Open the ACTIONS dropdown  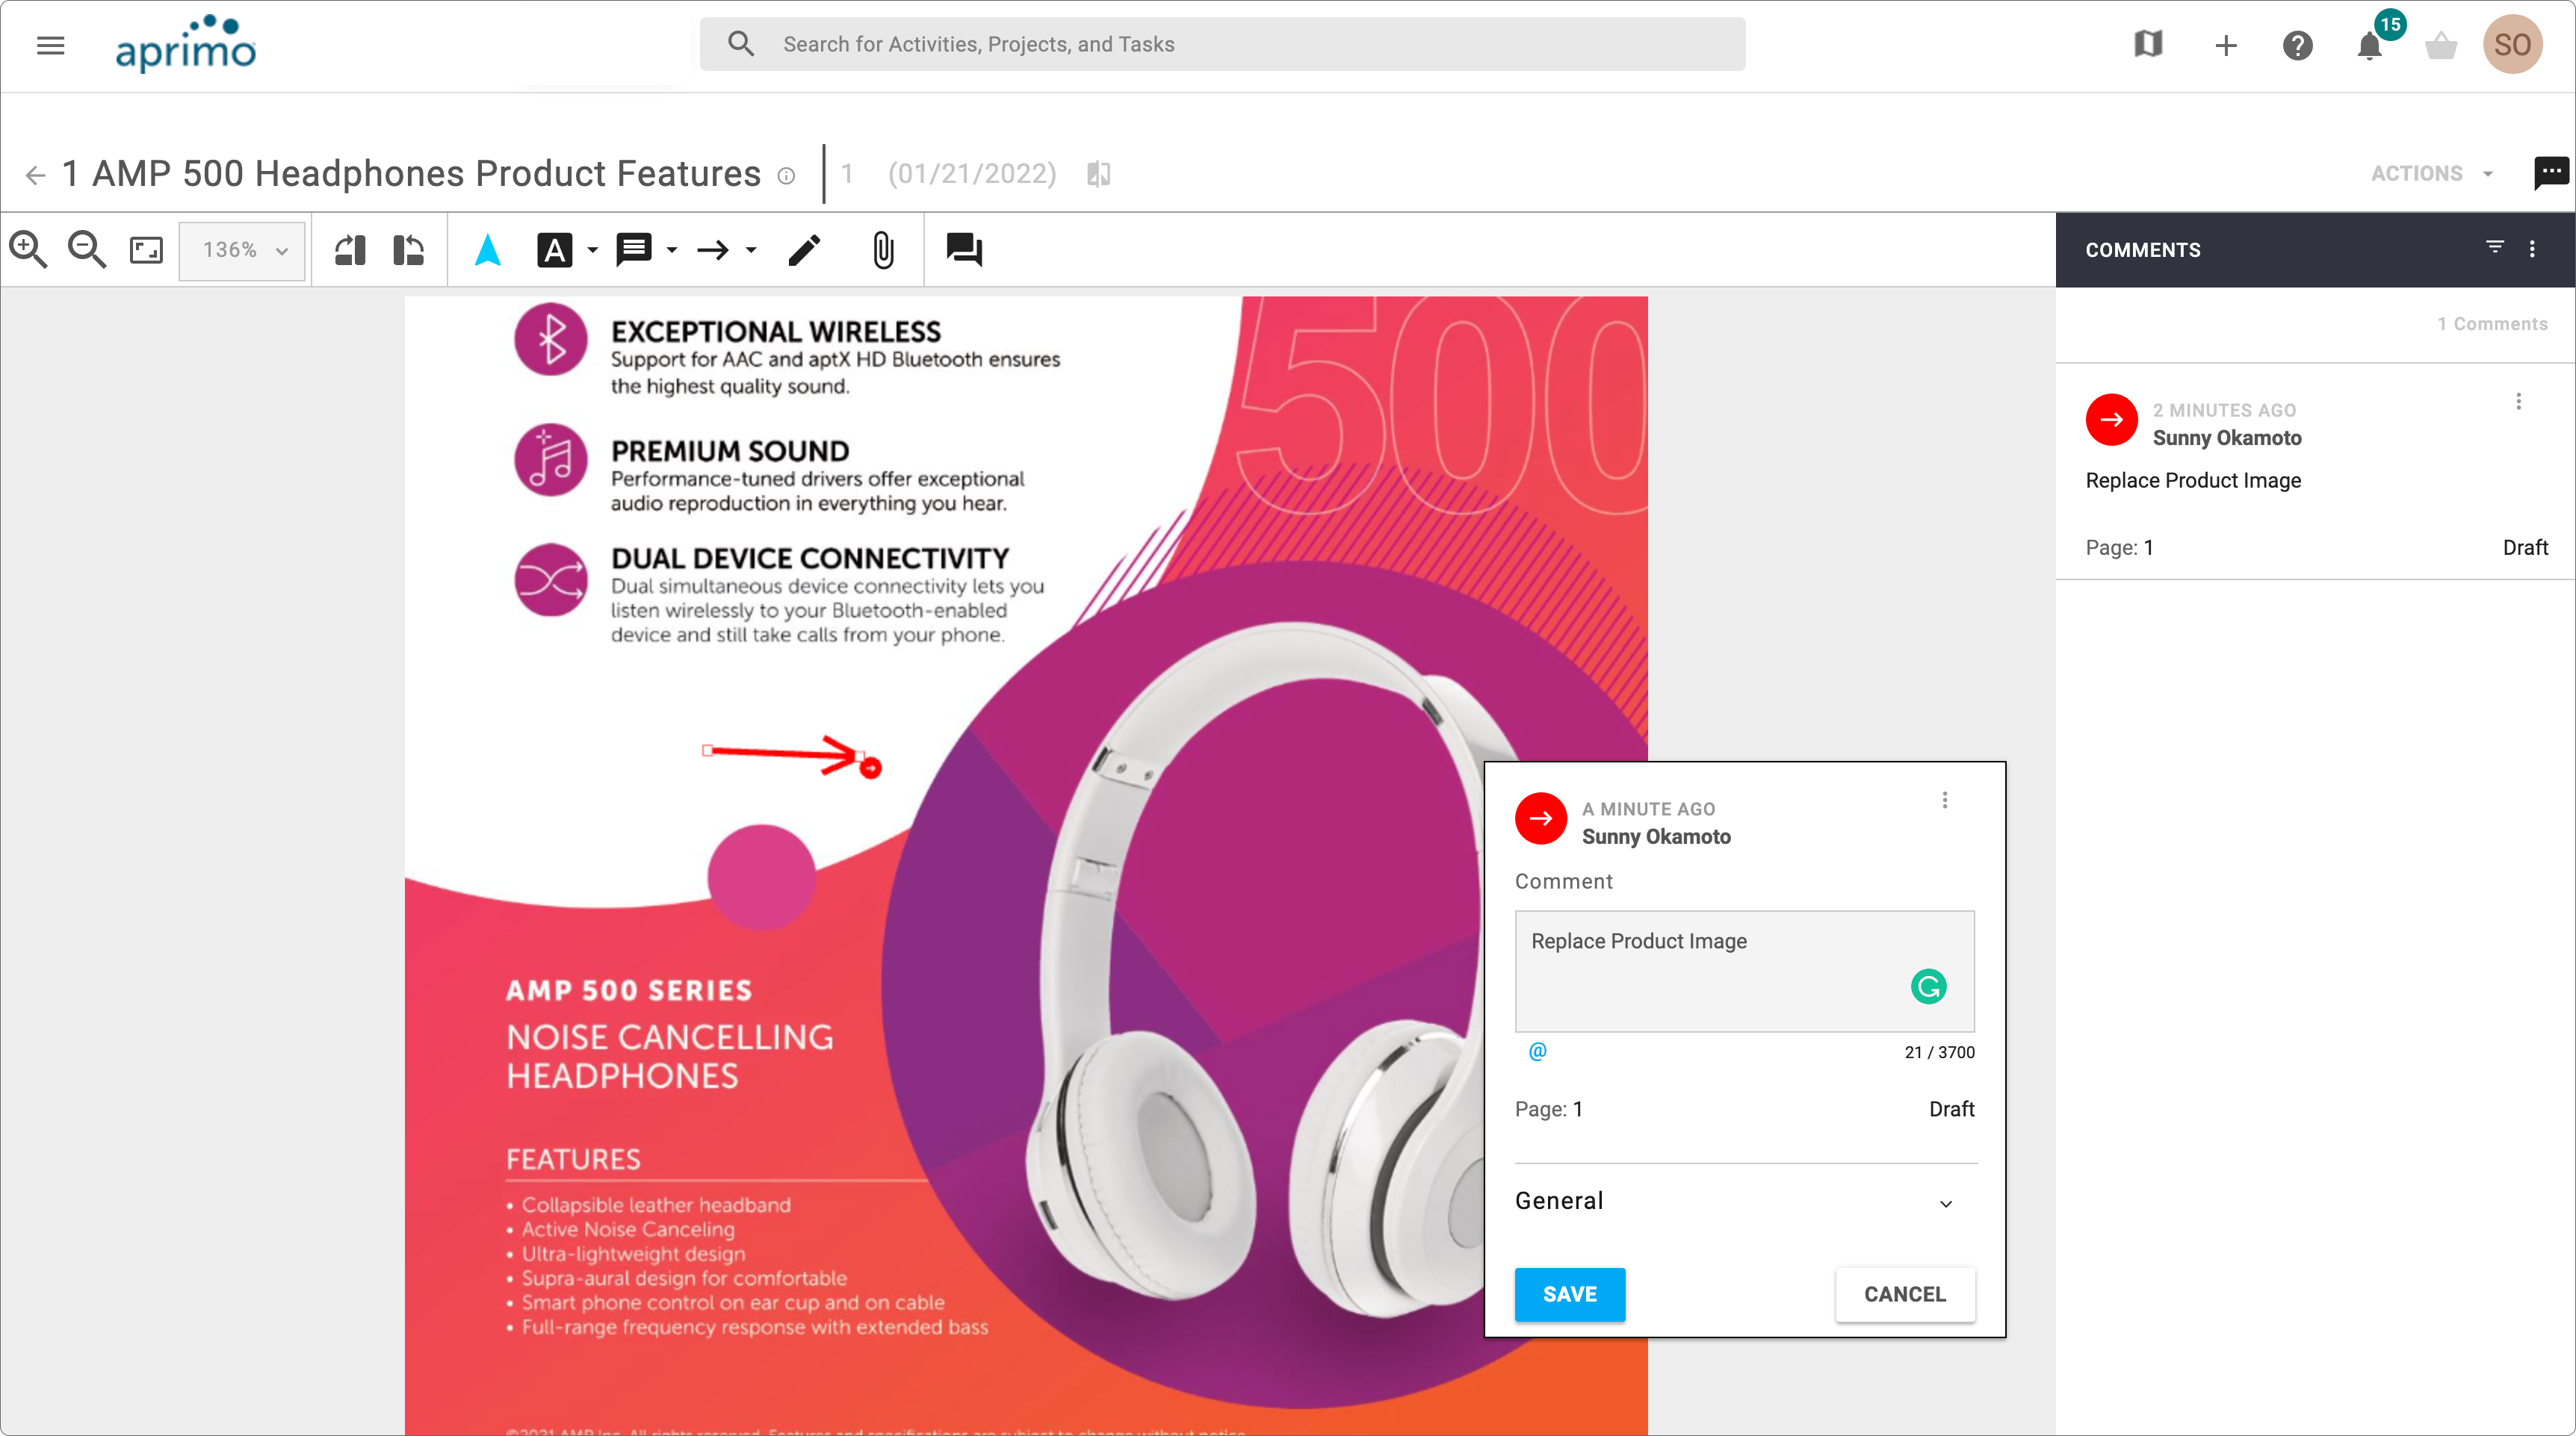click(x=2430, y=173)
